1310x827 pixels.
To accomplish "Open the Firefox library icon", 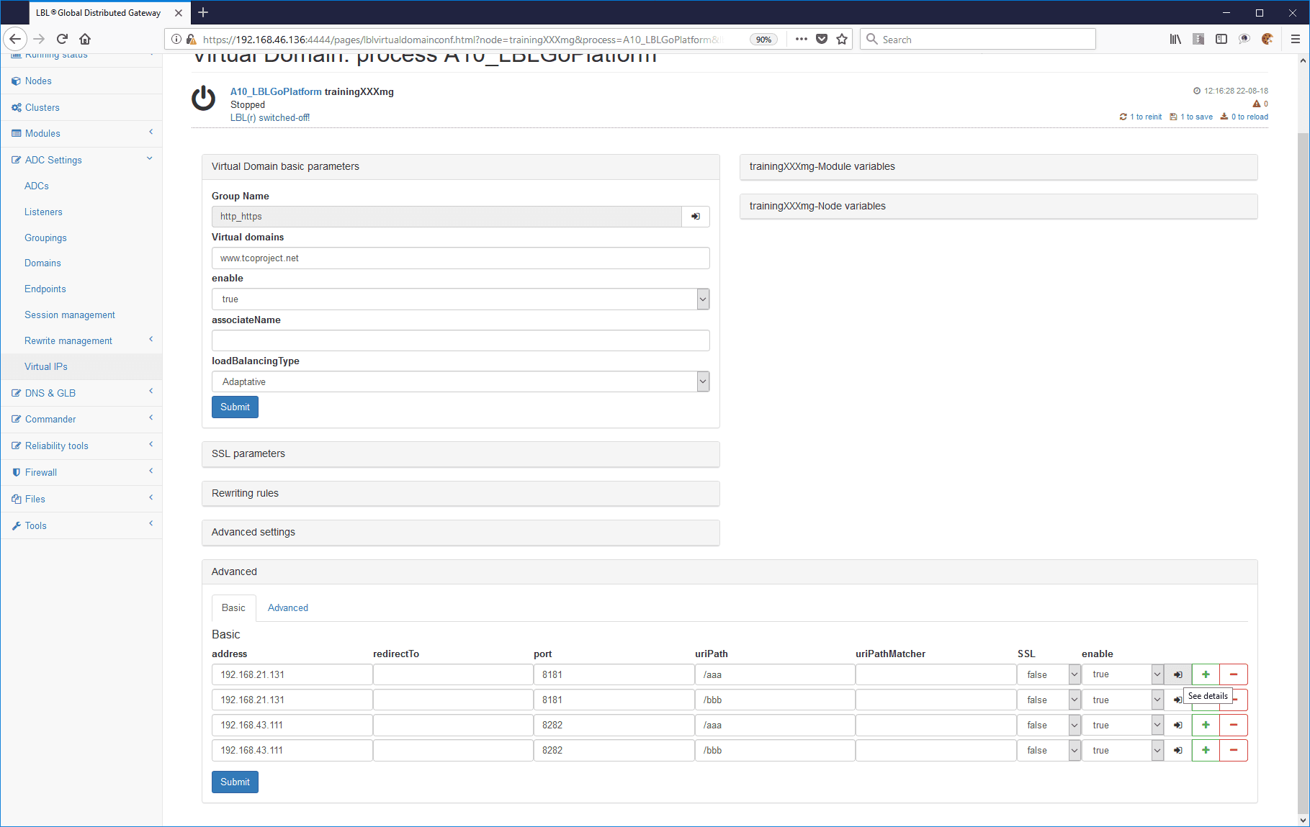I will 1175,39.
